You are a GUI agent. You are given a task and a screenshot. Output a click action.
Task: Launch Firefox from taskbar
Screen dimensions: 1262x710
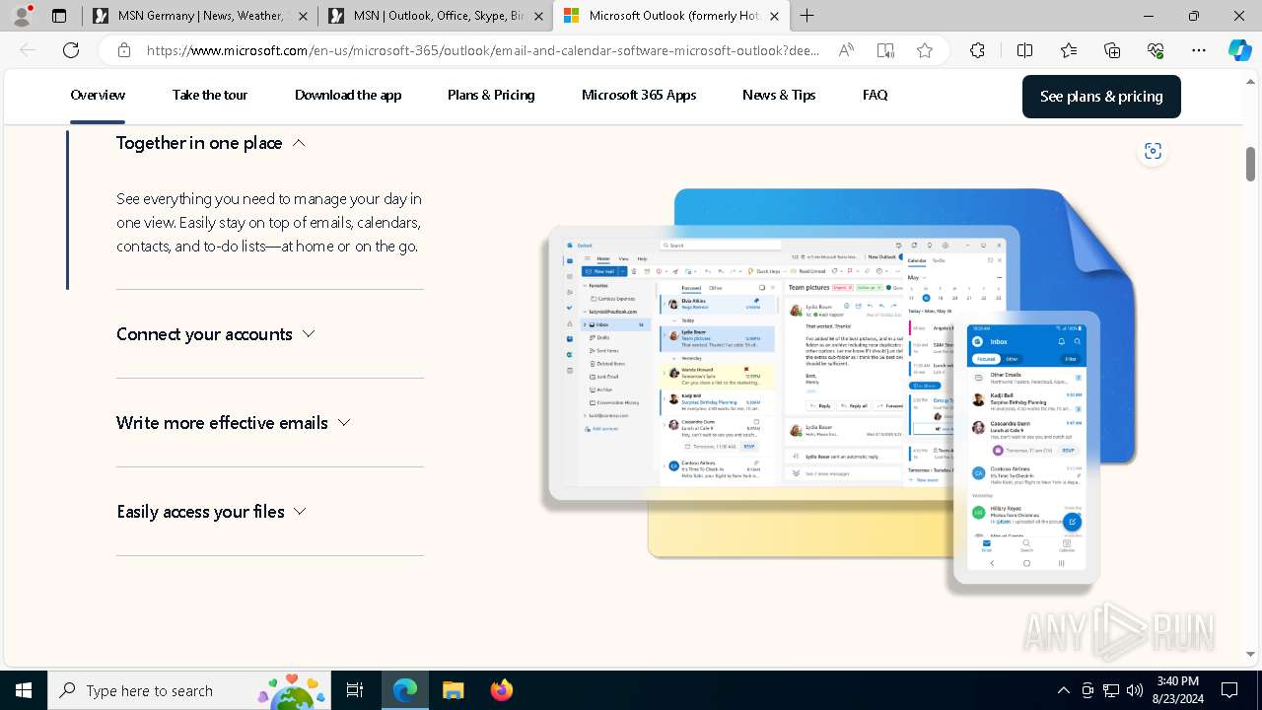(x=502, y=690)
